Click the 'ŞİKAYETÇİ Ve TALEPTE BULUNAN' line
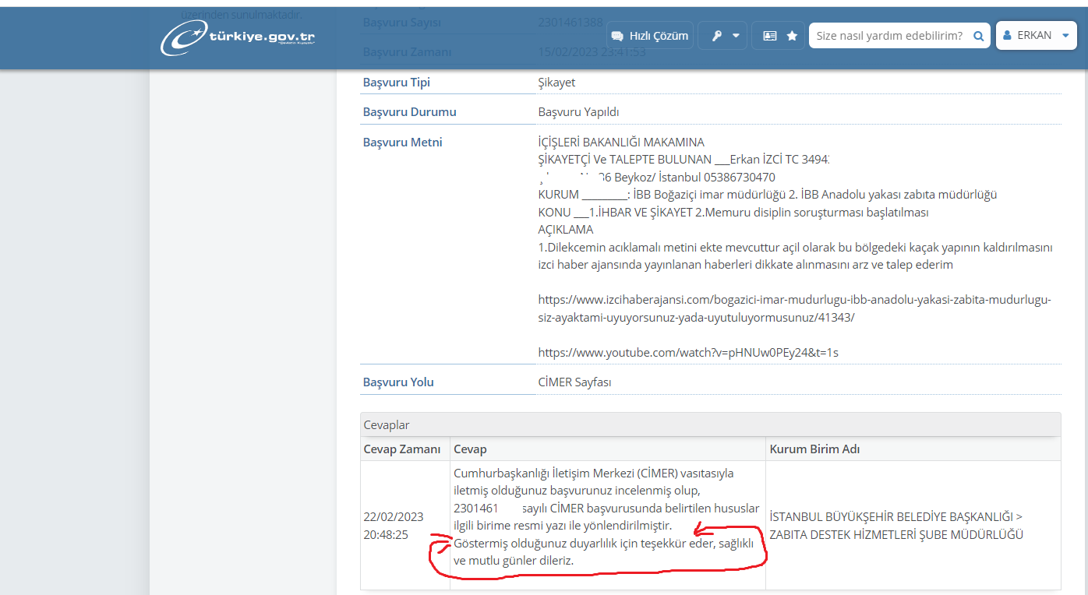Screen dimensions: 1088x595 click(684, 160)
